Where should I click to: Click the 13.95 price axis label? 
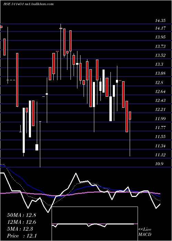(160, 37)
